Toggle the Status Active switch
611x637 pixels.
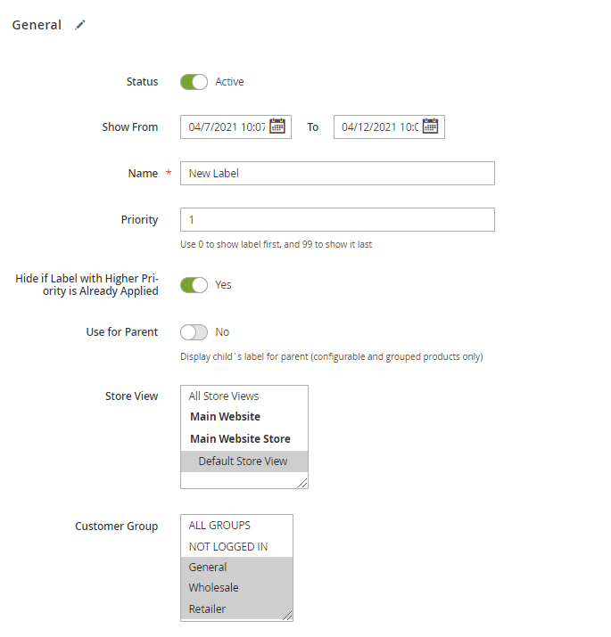[194, 82]
